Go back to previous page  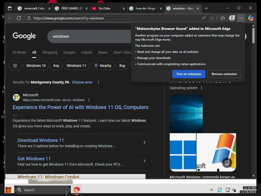tap(10, 18)
